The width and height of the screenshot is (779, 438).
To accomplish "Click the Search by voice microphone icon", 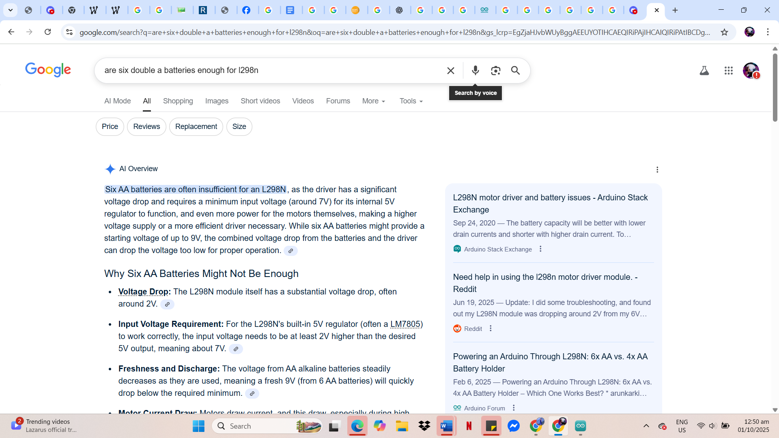I will 475,71.
